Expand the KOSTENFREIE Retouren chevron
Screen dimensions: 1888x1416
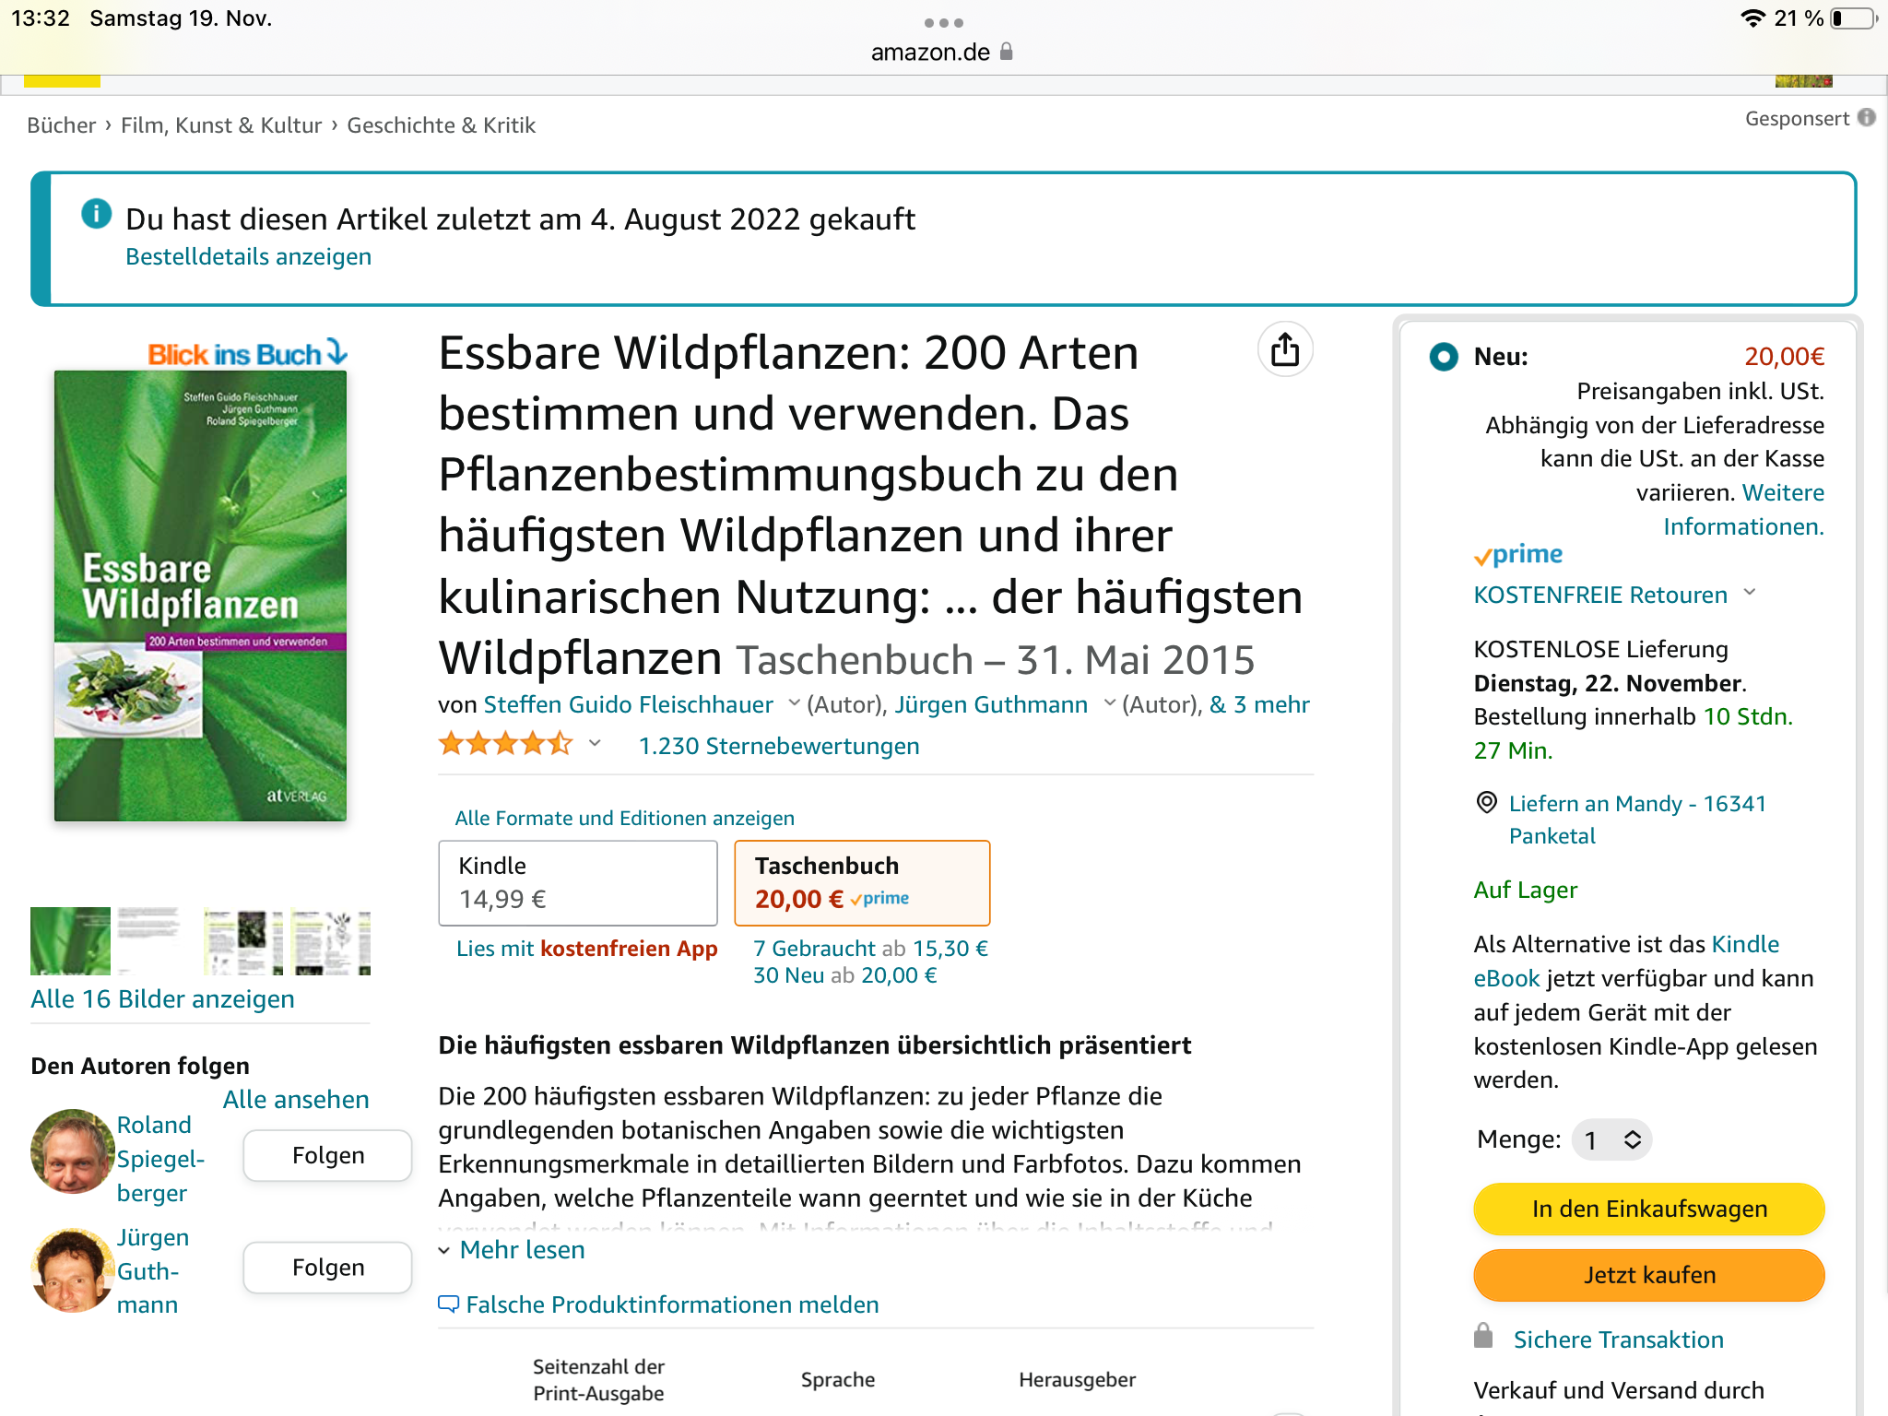click(1750, 594)
